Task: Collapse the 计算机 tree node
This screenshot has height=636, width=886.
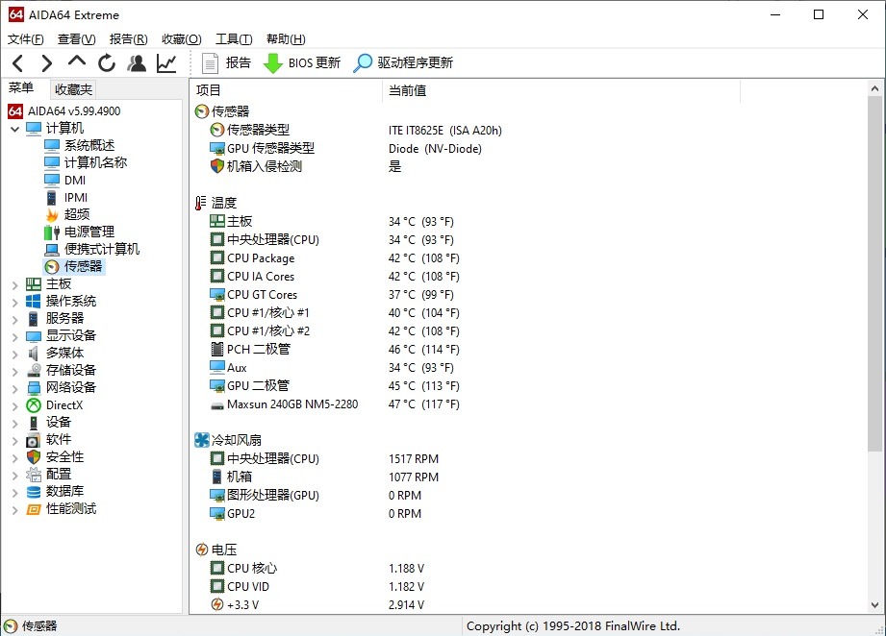Action: 15,130
